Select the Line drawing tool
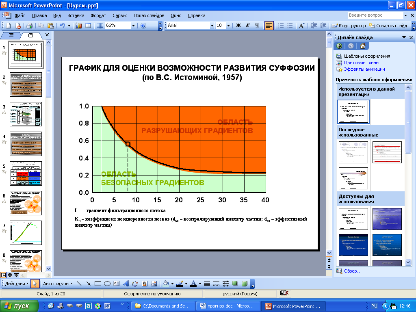416x312 pixels. click(79, 284)
